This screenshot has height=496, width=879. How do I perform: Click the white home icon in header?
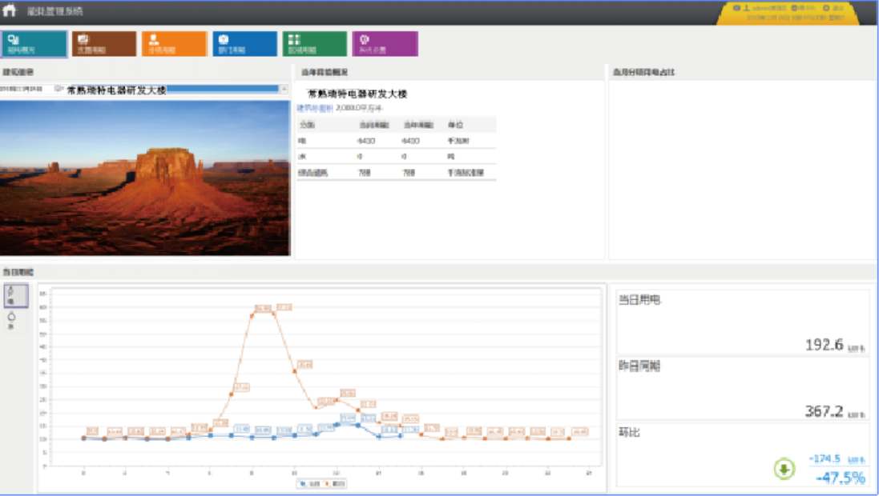click(10, 11)
